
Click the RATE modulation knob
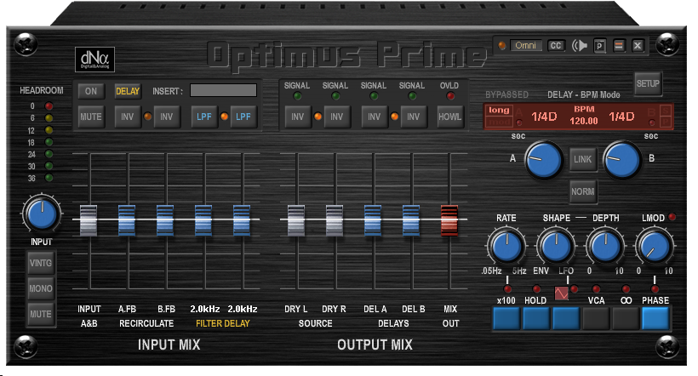point(506,246)
